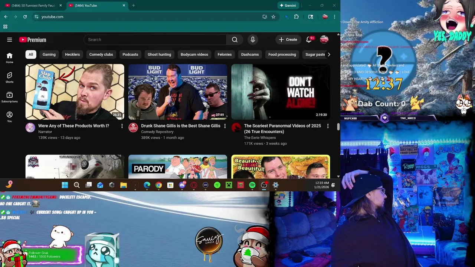The height and width of the screenshot is (267, 475).
Task: Open Spotify from taskbar
Action: point(252,185)
